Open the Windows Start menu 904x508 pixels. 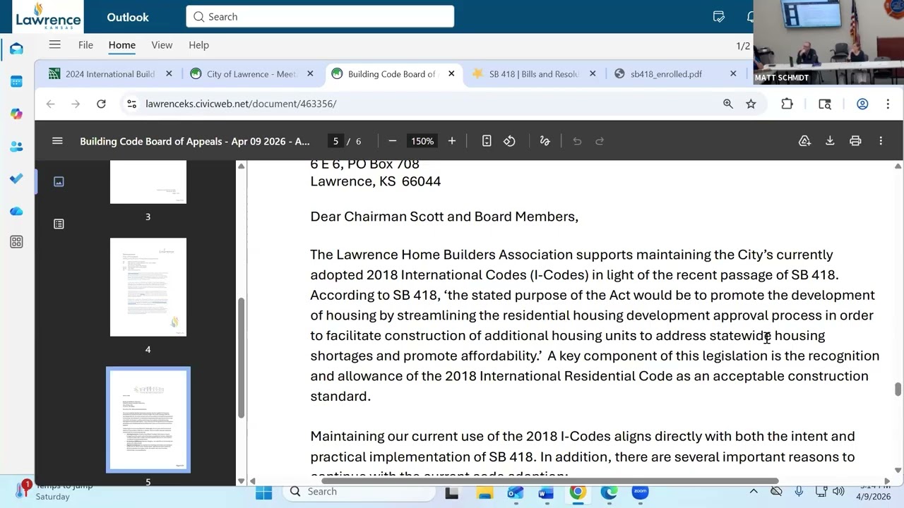(x=263, y=492)
